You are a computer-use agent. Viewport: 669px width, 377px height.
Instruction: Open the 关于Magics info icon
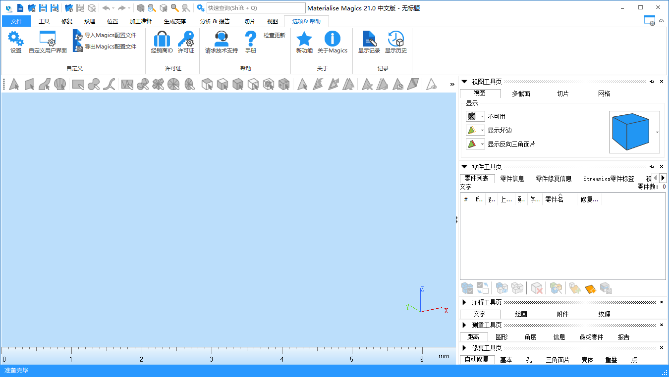(333, 39)
